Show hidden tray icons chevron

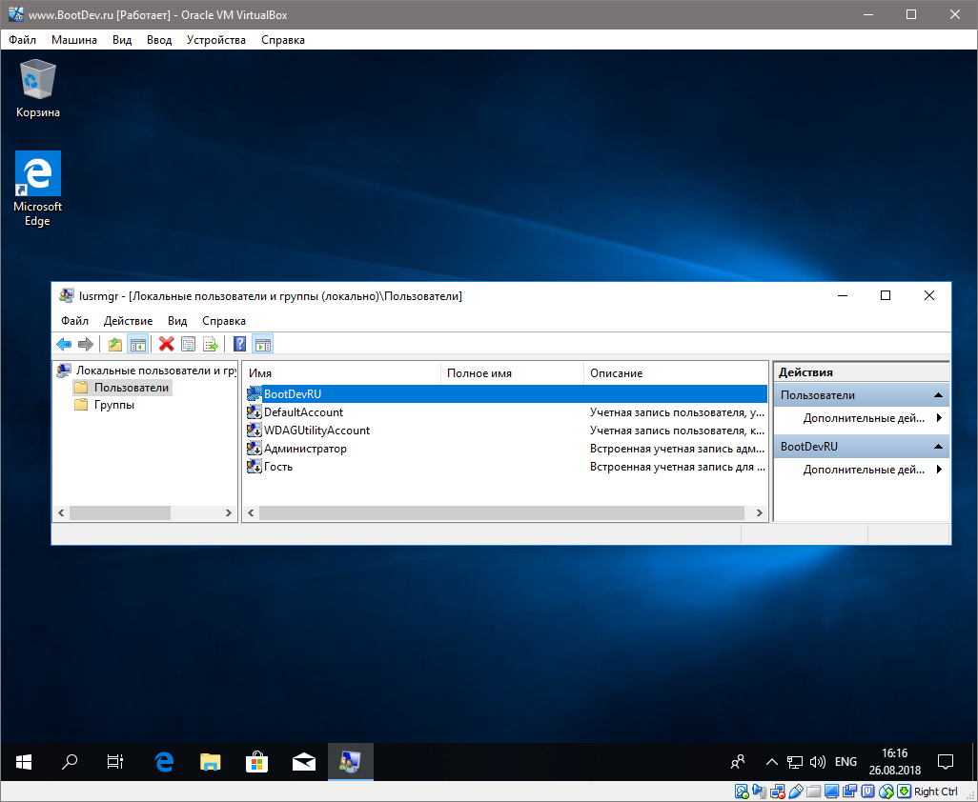771,761
